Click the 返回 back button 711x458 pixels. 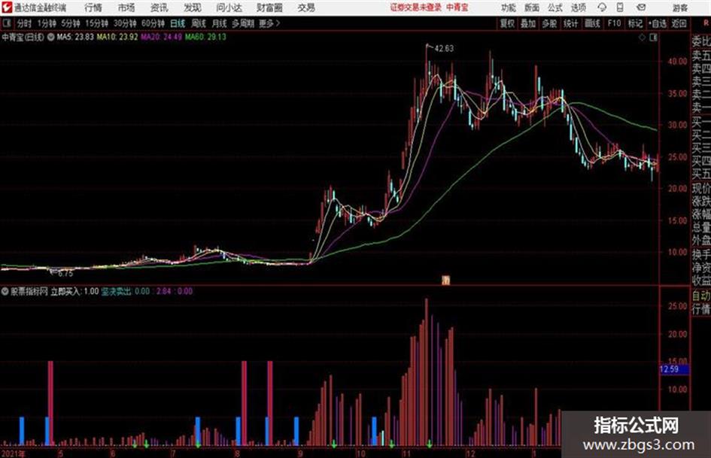click(x=679, y=23)
